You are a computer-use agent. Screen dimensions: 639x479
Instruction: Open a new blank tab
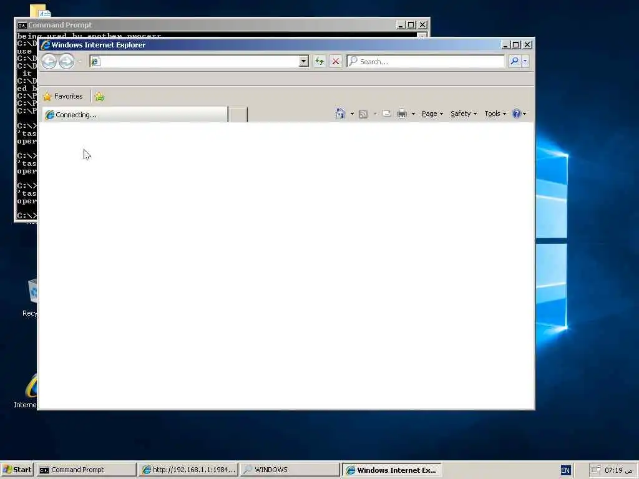238,115
